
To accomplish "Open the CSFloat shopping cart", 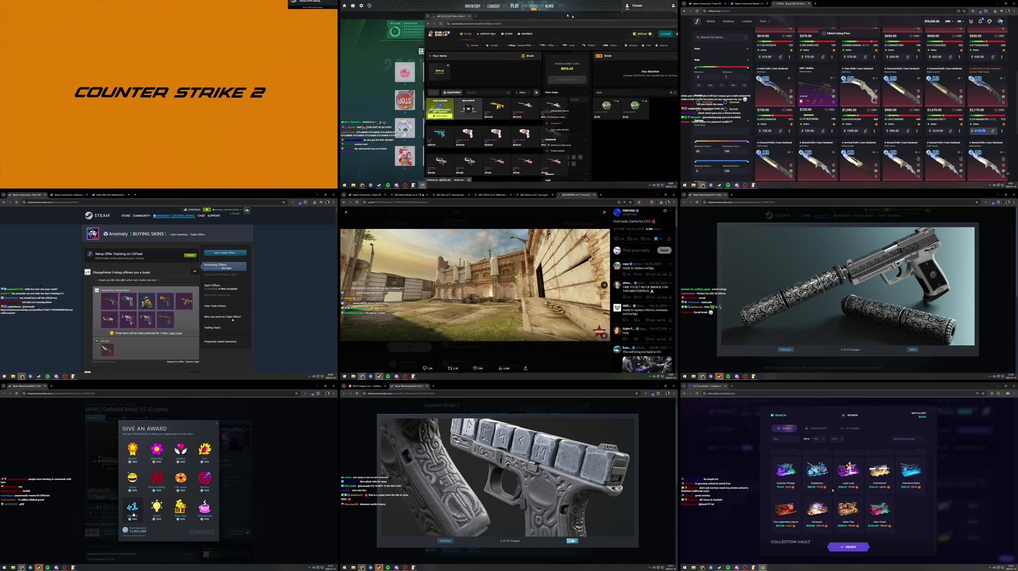I will click(971, 21).
